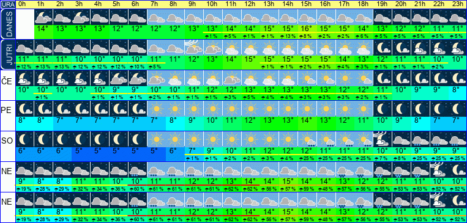Image resolution: width=467 pixels, height=223 pixels.
Task: Click the moon and cloud icon at 1h in DANES row
Action: pos(44,17)
